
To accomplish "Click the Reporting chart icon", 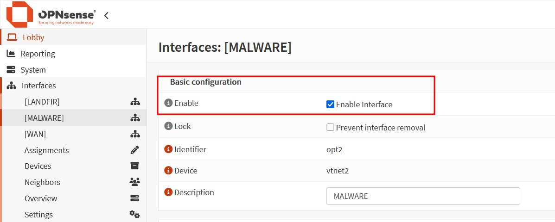I will 11,54.
